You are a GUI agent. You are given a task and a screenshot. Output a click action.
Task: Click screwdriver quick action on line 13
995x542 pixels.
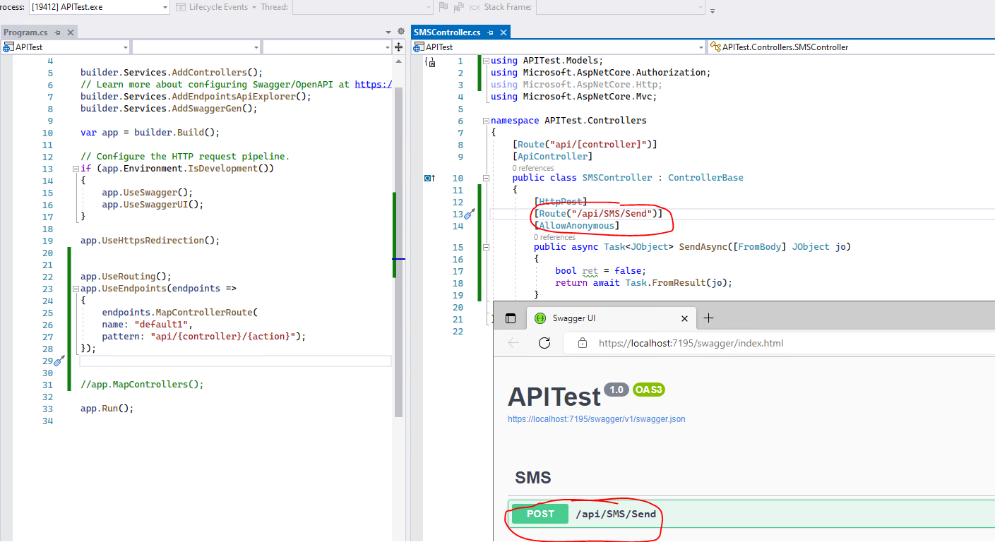(x=470, y=214)
